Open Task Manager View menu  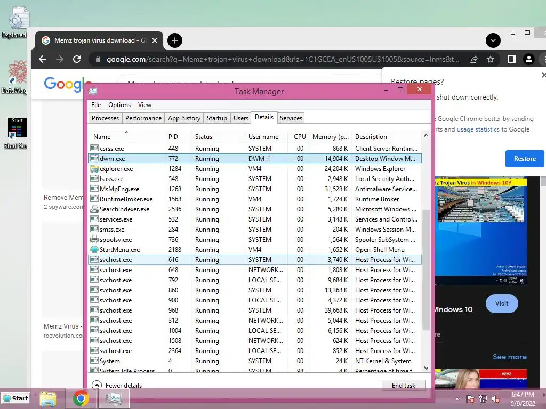144,105
